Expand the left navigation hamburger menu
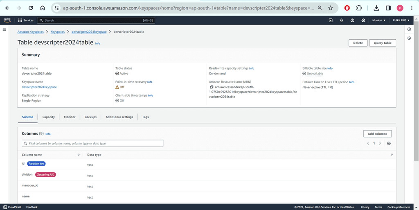Viewport: 419px width, 210px height. click(4, 29)
